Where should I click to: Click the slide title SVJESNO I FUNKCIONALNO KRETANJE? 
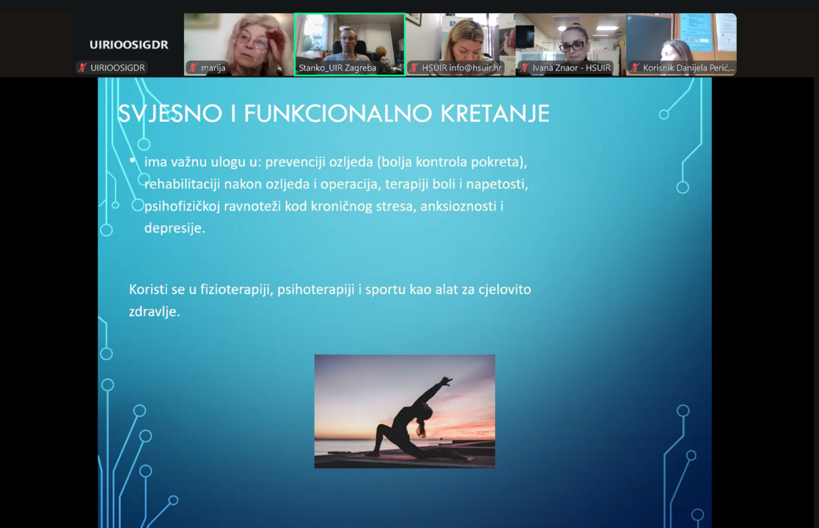[x=334, y=114]
